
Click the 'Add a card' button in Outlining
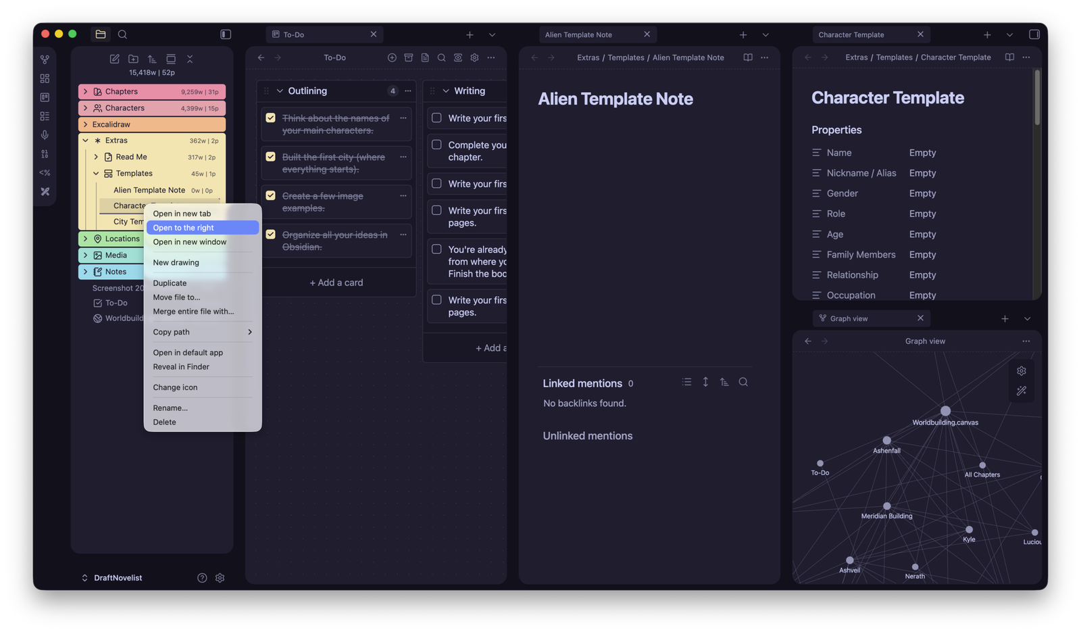(336, 282)
